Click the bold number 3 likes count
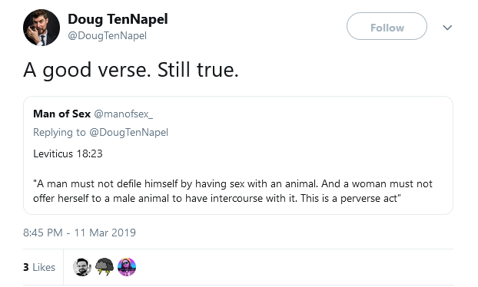 (26, 267)
